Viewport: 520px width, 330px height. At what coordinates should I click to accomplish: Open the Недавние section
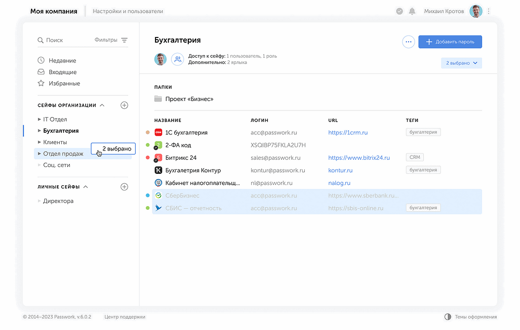coord(62,60)
